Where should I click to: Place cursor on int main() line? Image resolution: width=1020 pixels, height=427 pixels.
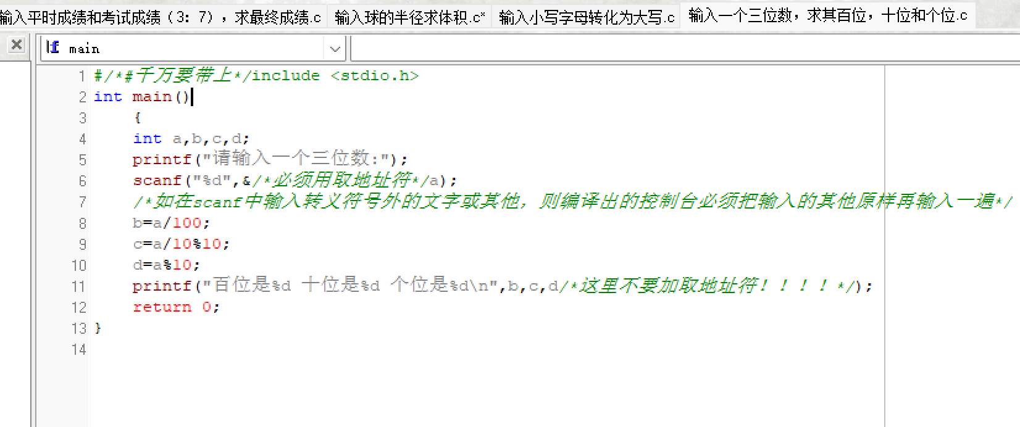pyautogui.click(x=141, y=97)
